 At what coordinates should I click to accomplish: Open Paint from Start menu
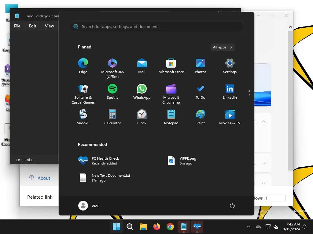coord(201,117)
